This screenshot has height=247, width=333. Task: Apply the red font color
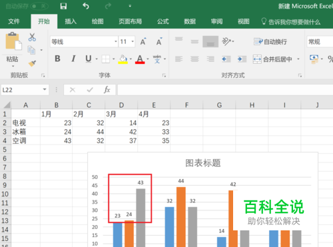[140, 59]
